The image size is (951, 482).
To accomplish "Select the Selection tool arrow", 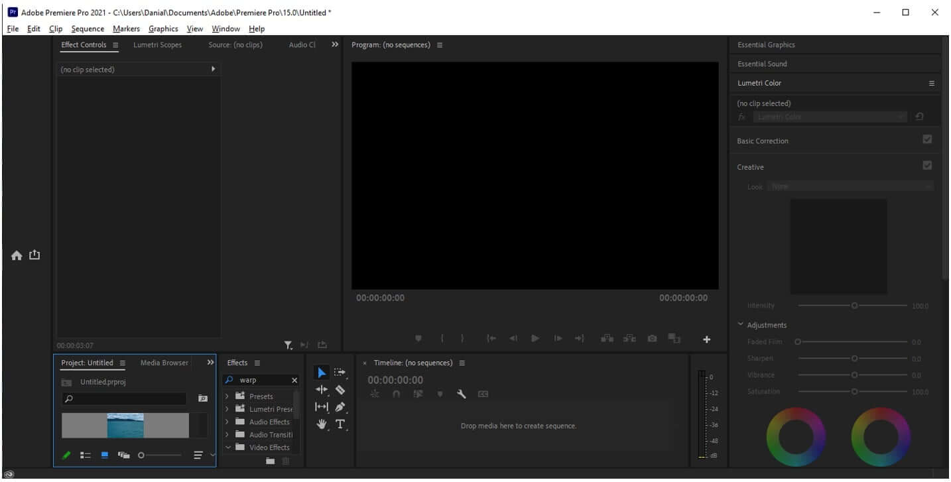I will 322,373.
